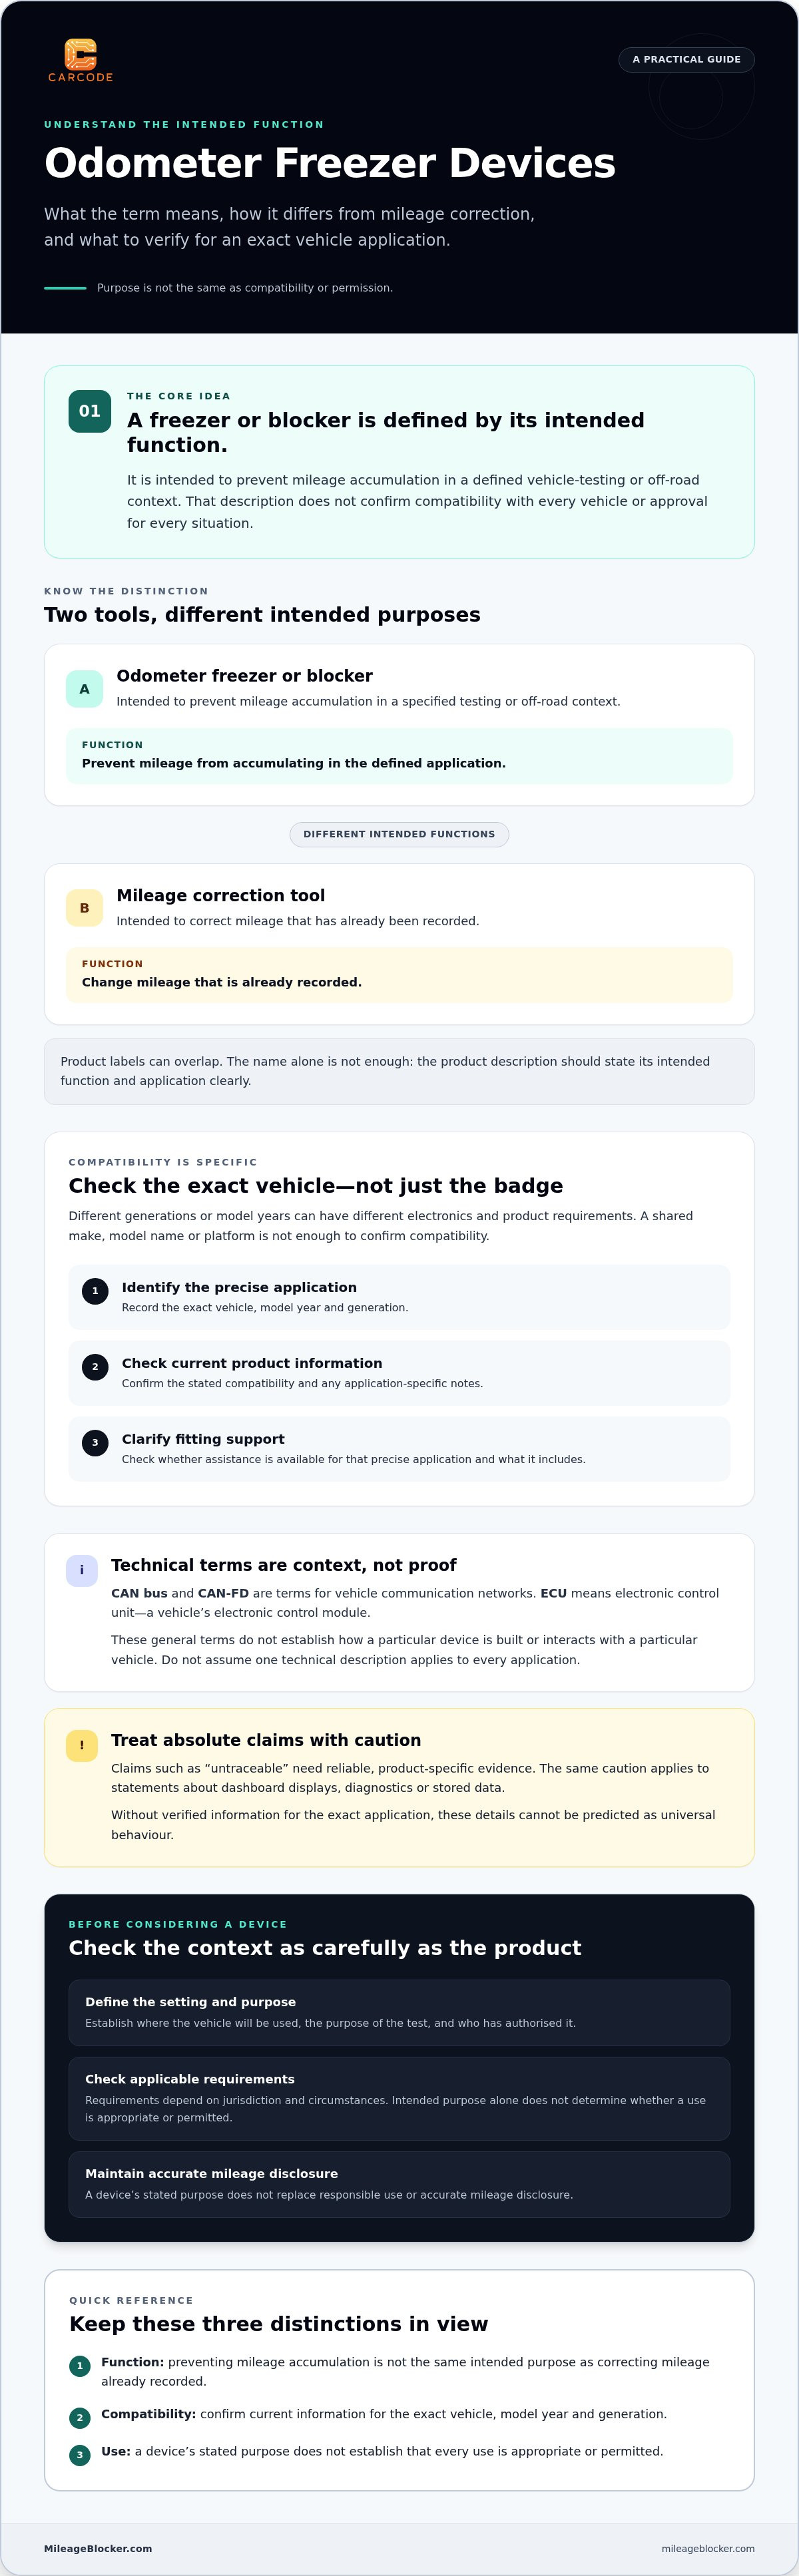Open the mileageblocker.com footer link

pos(708,2548)
